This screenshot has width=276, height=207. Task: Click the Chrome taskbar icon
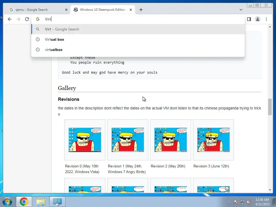[24, 202]
